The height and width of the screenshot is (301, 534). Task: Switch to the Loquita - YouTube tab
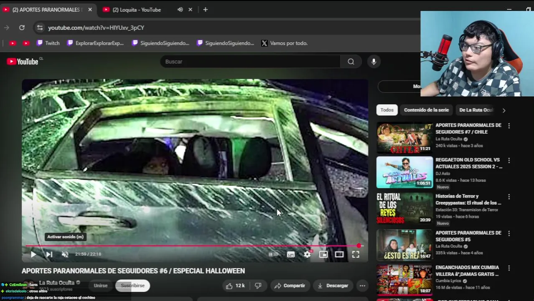[x=137, y=10]
